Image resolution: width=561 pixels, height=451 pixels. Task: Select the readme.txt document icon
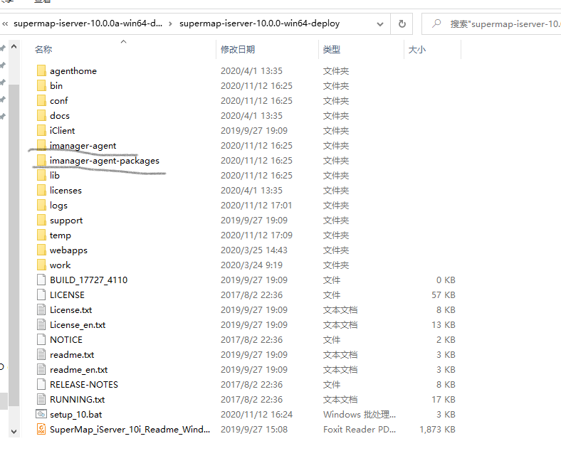click(x=41, y=354)
